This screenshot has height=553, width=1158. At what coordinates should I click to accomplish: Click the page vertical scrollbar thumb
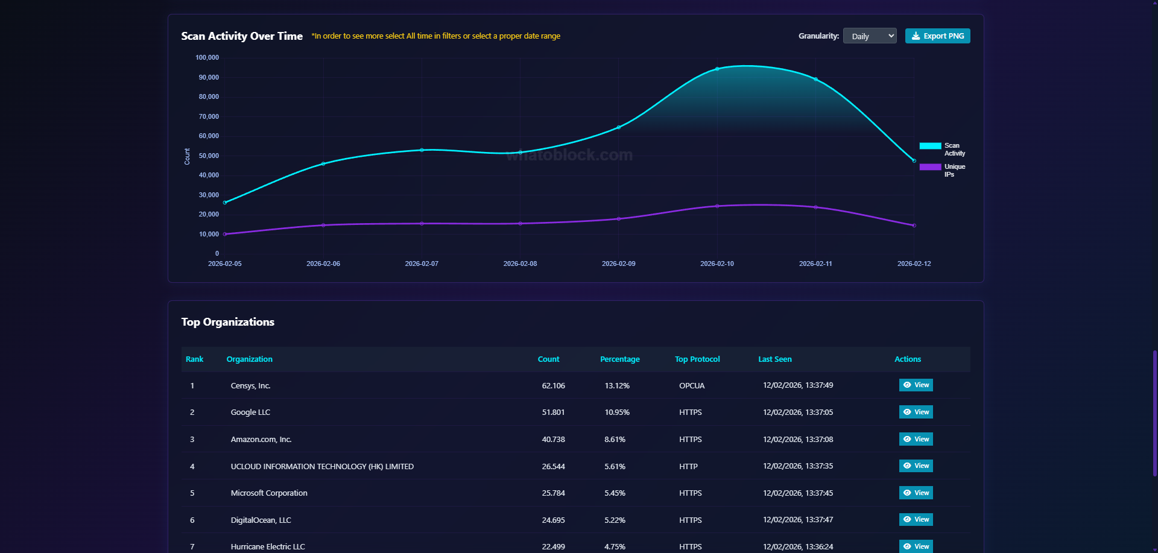point(1154,413)
